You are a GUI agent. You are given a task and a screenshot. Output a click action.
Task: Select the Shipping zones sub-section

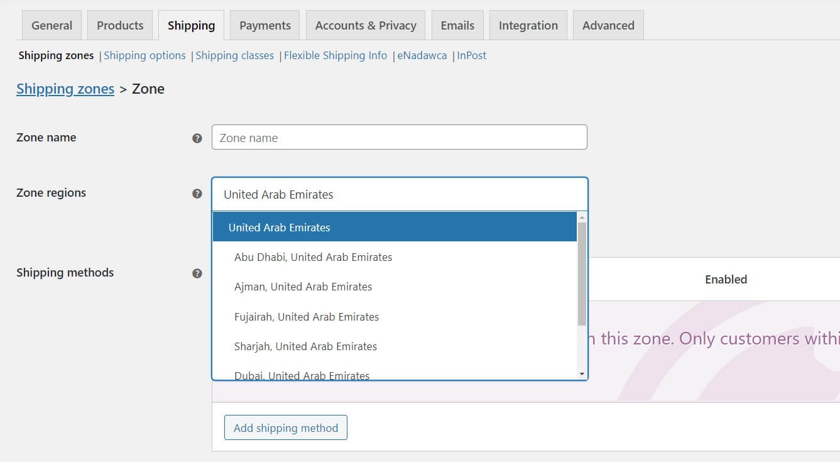56,55
